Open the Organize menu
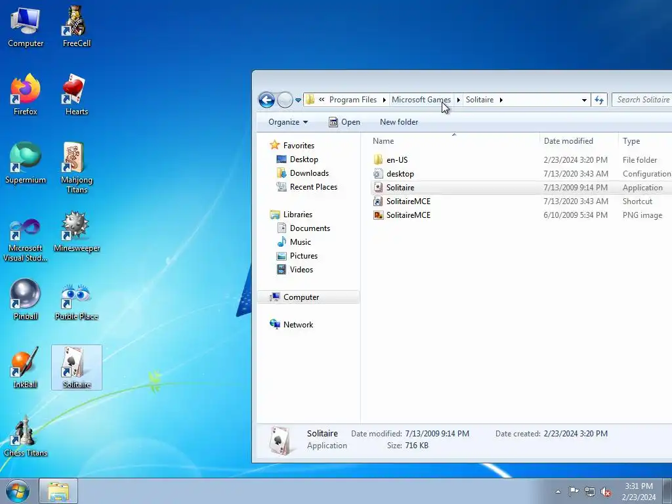 (288, 122)
